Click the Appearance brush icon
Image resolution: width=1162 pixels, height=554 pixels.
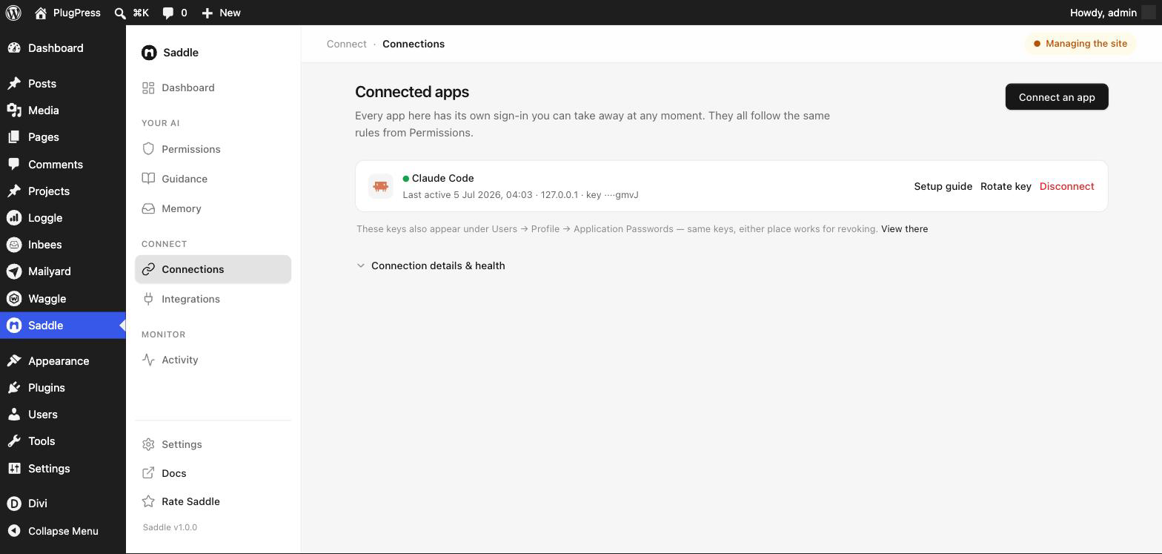pyautogui.click(x=14, y=361)
